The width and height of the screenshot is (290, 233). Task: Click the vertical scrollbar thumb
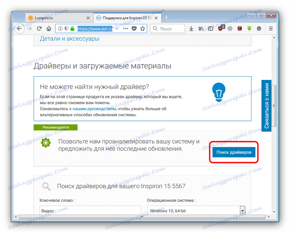pyautogui.click(x=274, y=106)
